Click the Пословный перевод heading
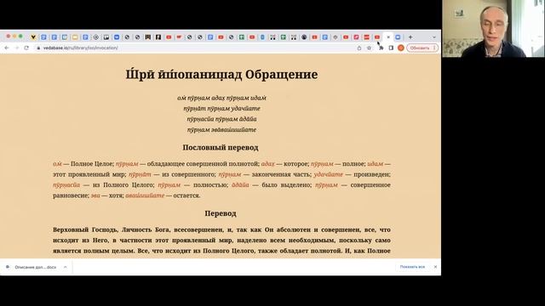The width and height of the screenshot is (545, 306). 221,147
